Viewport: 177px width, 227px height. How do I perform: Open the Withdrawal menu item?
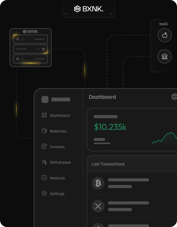pyautogui.click(x=56, y=162)
